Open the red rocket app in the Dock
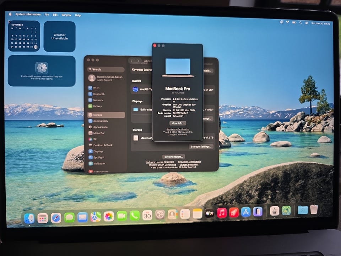The height and width of the screenshot is (256, 341). (234, 213)
